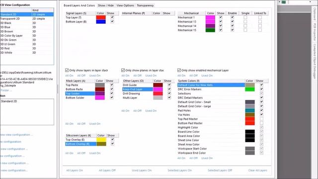Click DRC Error Markers green swatch
Image resolution: width=318 pixels, height=179 pixels.
click(x=250, y=89)
